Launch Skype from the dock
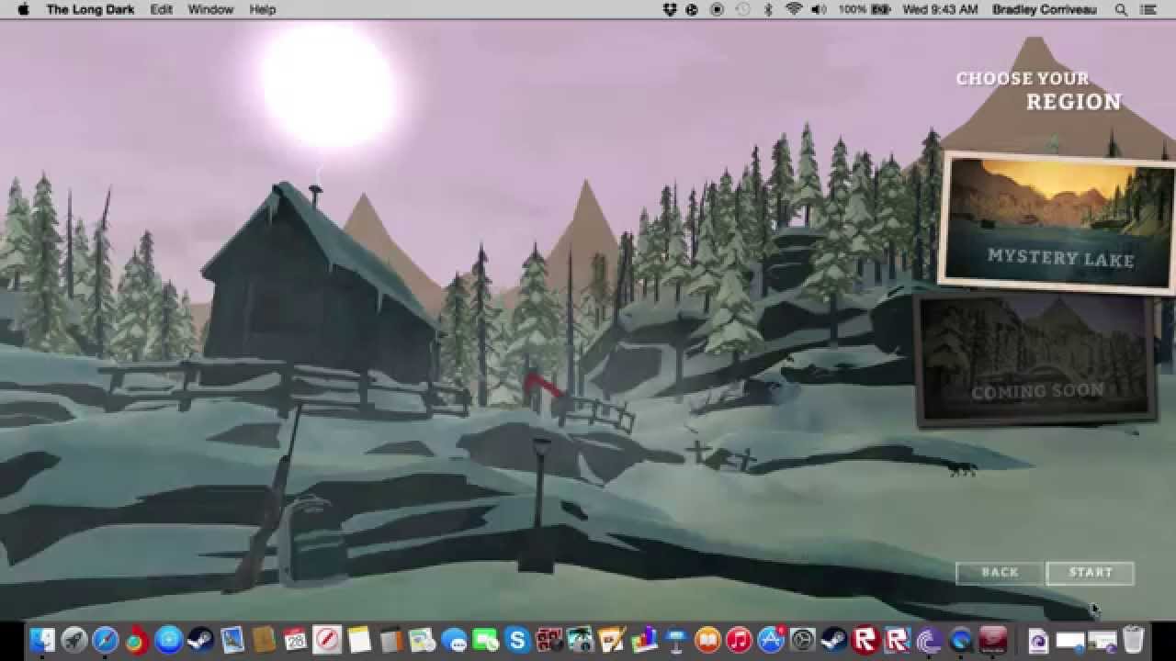 [x=517, y=640]
